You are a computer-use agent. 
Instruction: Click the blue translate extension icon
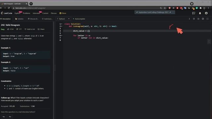pyautogui.click(x=185, y=8)
